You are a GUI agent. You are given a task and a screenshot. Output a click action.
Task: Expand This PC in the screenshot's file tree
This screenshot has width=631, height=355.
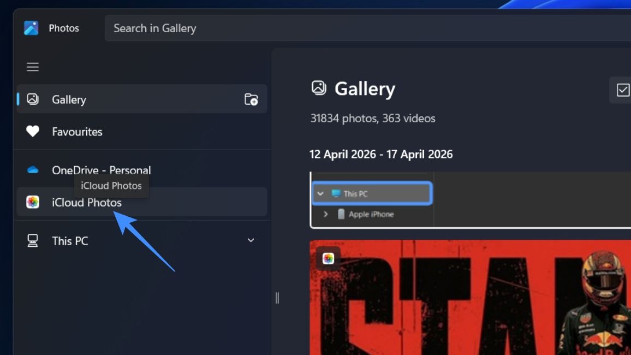320,193
